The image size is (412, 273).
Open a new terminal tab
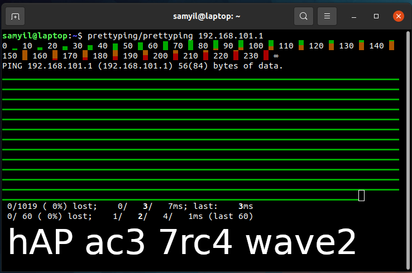point(15,16)
